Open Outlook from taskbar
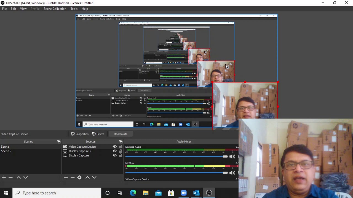The height and width of the screenshot is (198, 353). click(196, 193)
